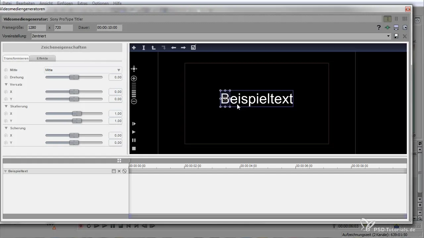Open the Mitte center dropdown
This screenshot has height=238, width=424.
83,70
